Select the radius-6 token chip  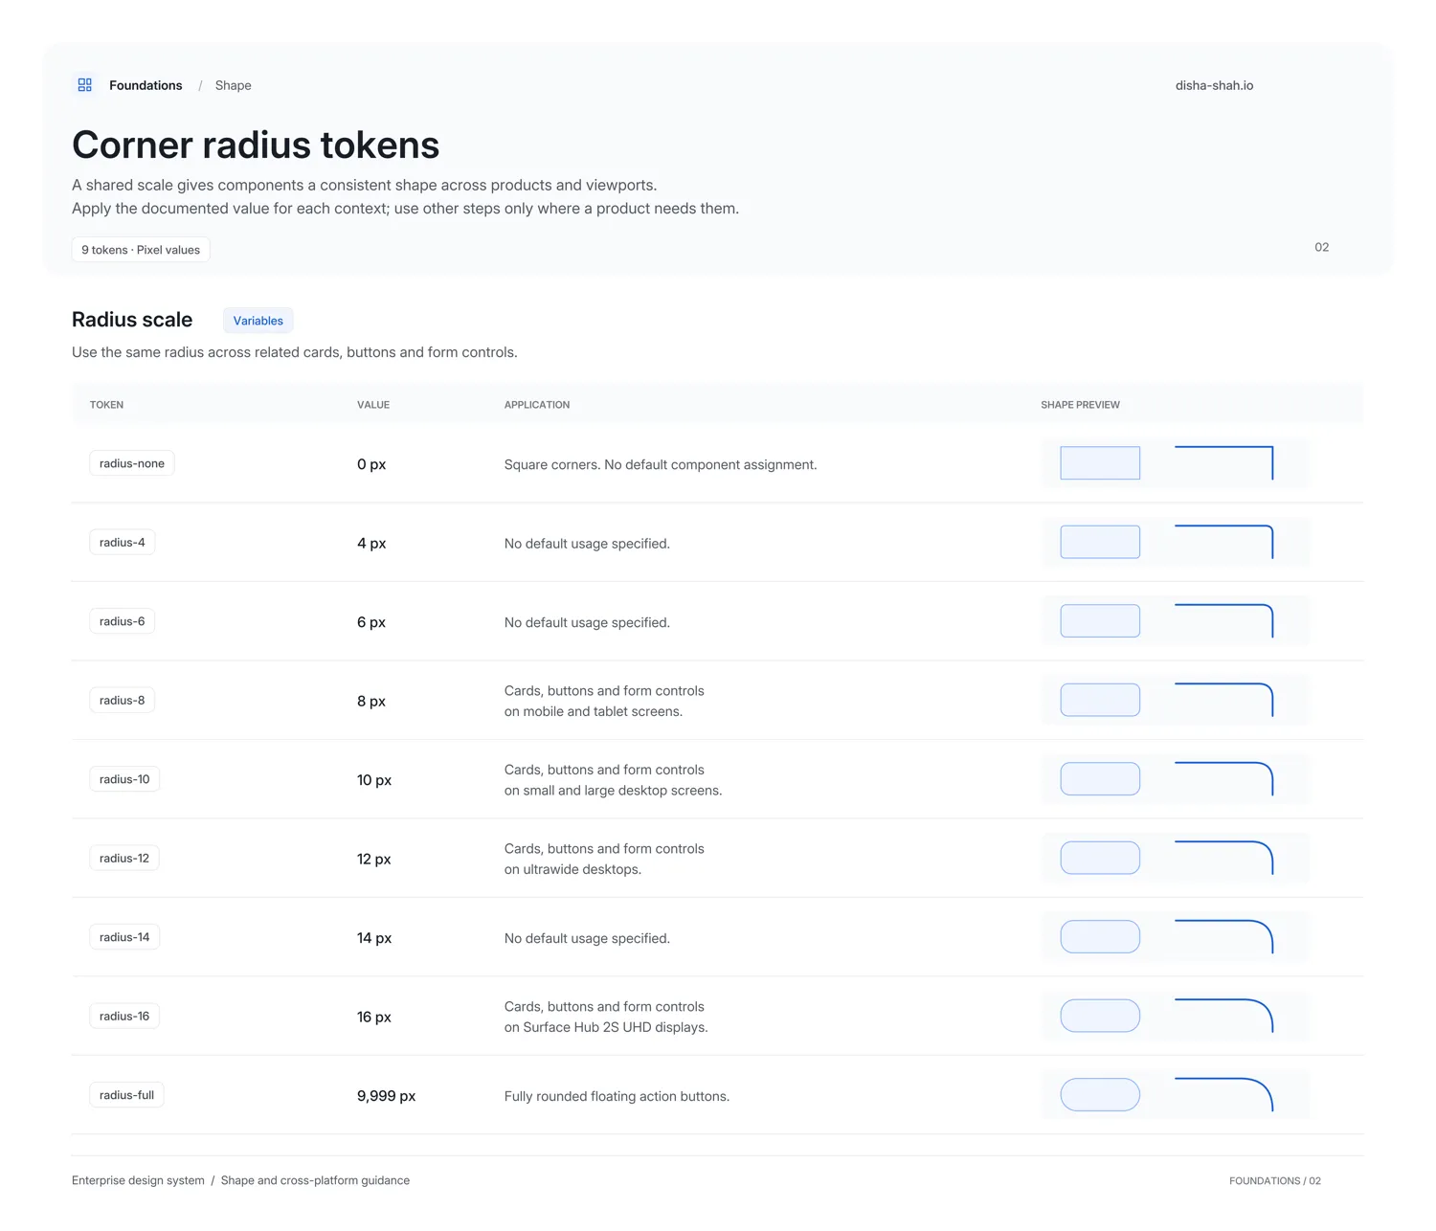(x=123, y=621)
